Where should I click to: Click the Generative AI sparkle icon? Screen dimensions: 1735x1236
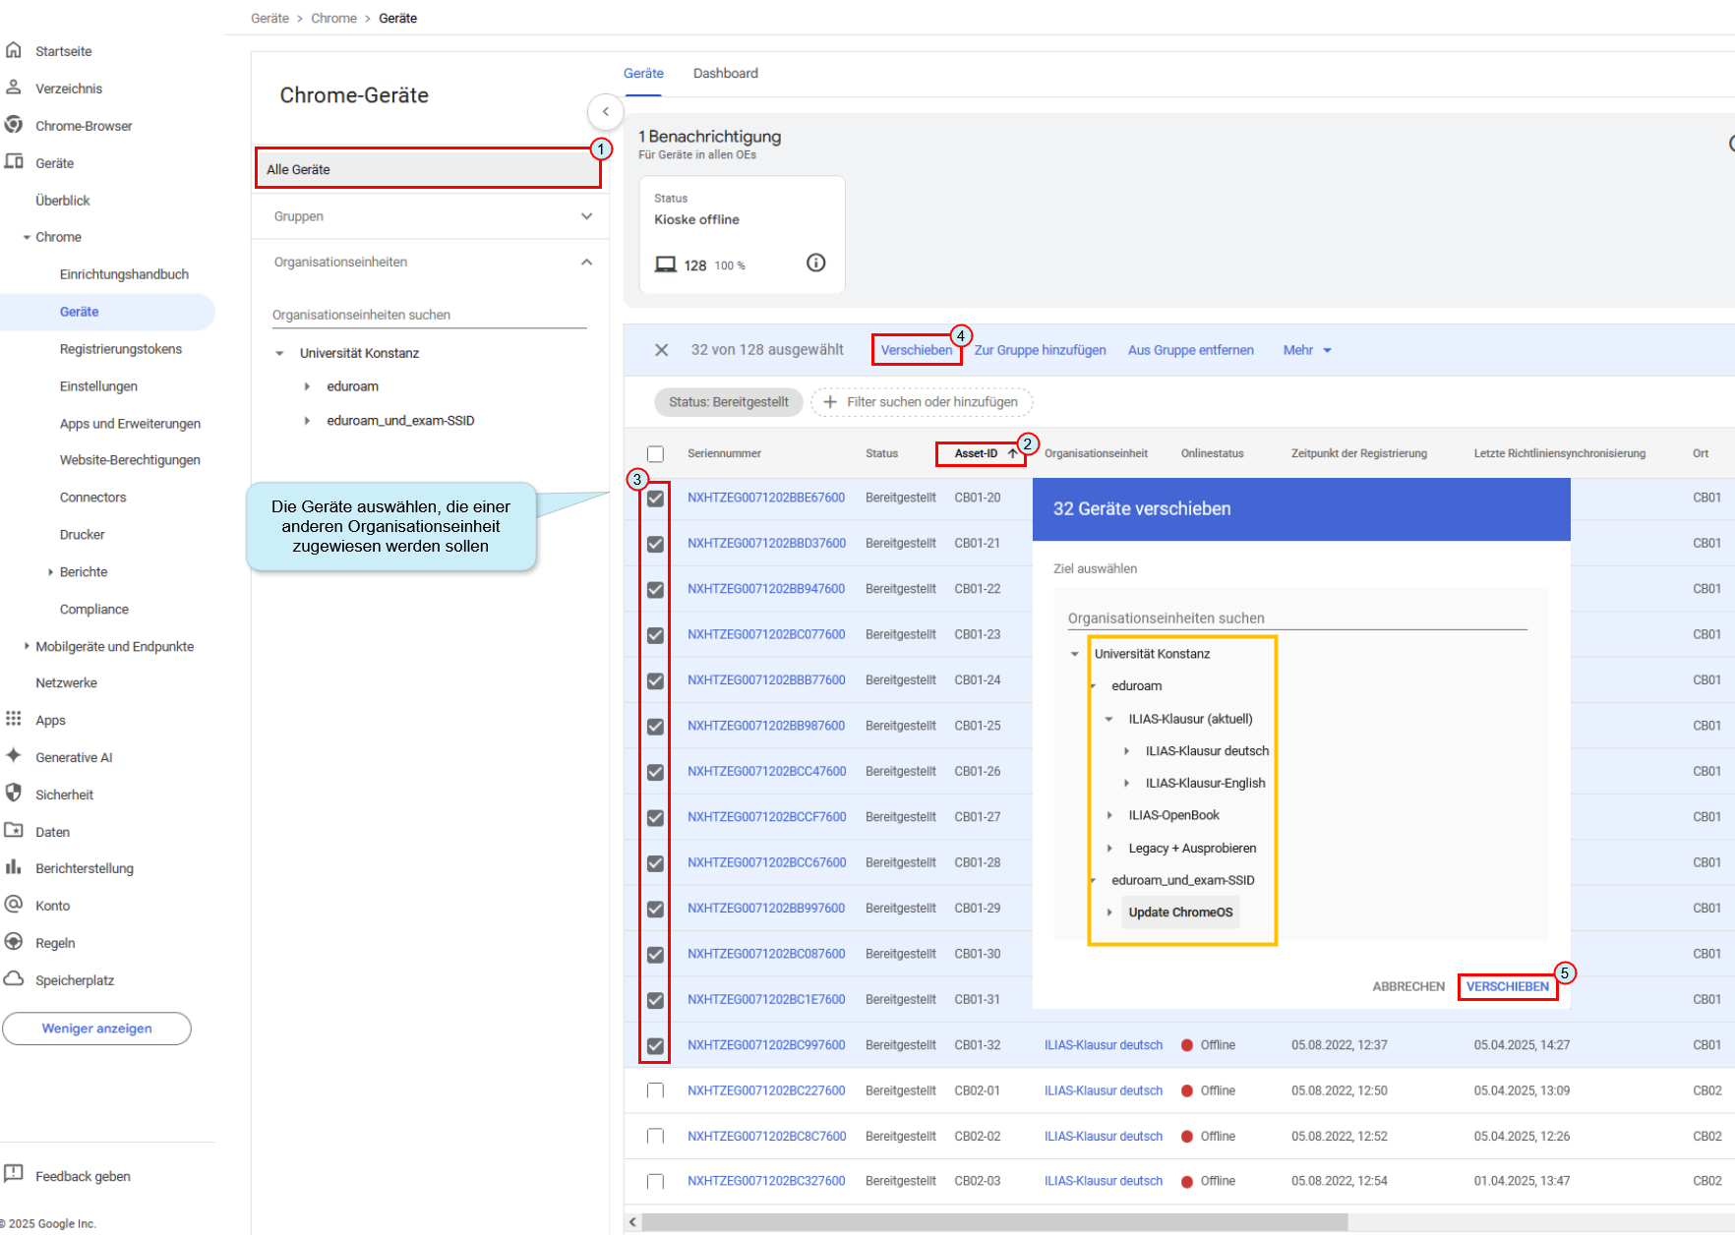point(14,756)
